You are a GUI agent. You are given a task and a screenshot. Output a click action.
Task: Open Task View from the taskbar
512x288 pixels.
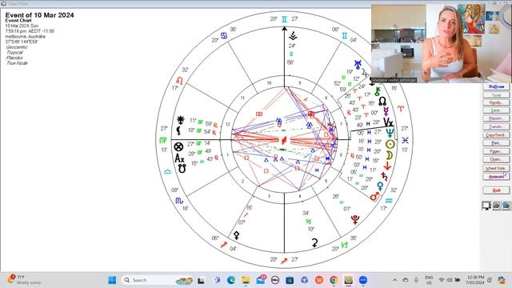click(201, 281)
